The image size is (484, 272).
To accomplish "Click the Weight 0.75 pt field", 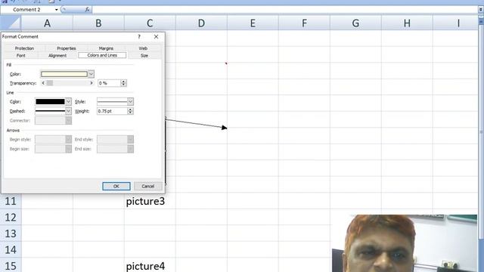I will click(112, 111).
